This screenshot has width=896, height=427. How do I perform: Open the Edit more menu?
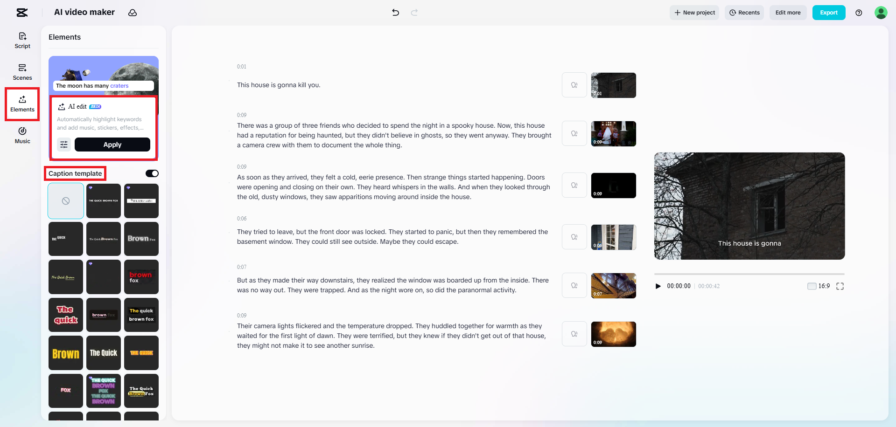coord(788,13)
